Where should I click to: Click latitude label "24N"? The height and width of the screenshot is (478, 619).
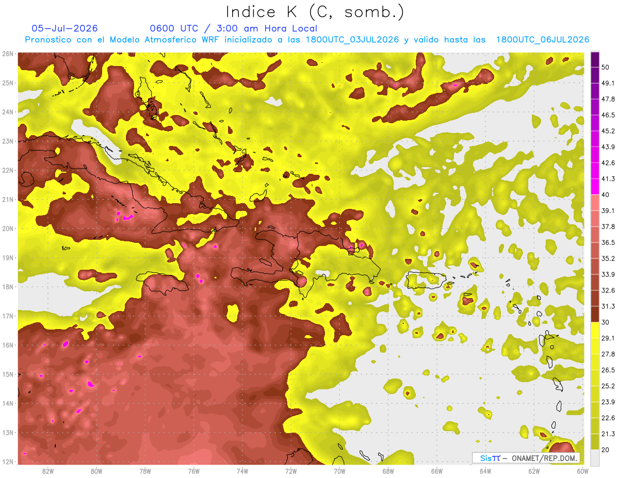7,112
